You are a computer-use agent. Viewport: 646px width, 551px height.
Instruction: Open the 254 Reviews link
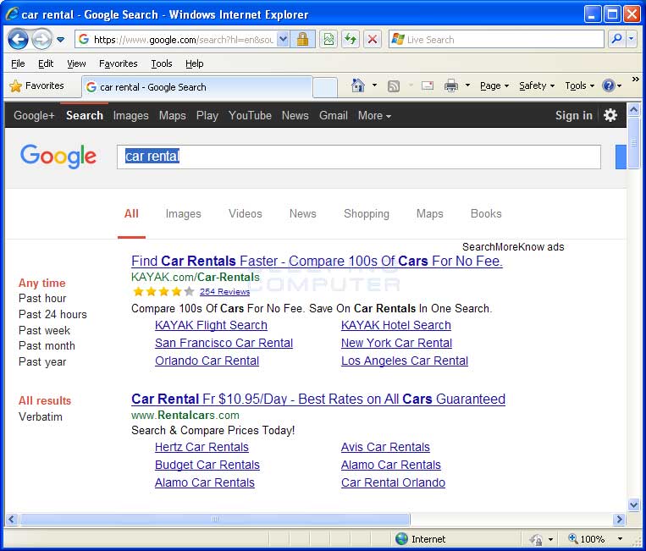coord(224,291)
